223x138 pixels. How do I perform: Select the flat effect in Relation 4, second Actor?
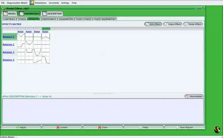click(29, 60)
